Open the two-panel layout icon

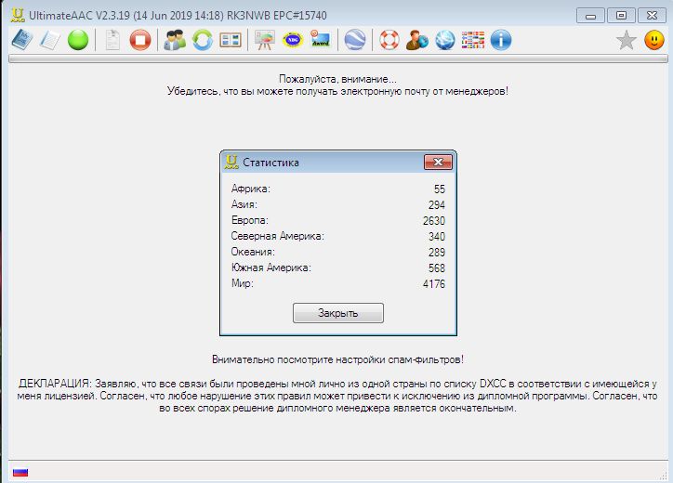coord(231,40)
